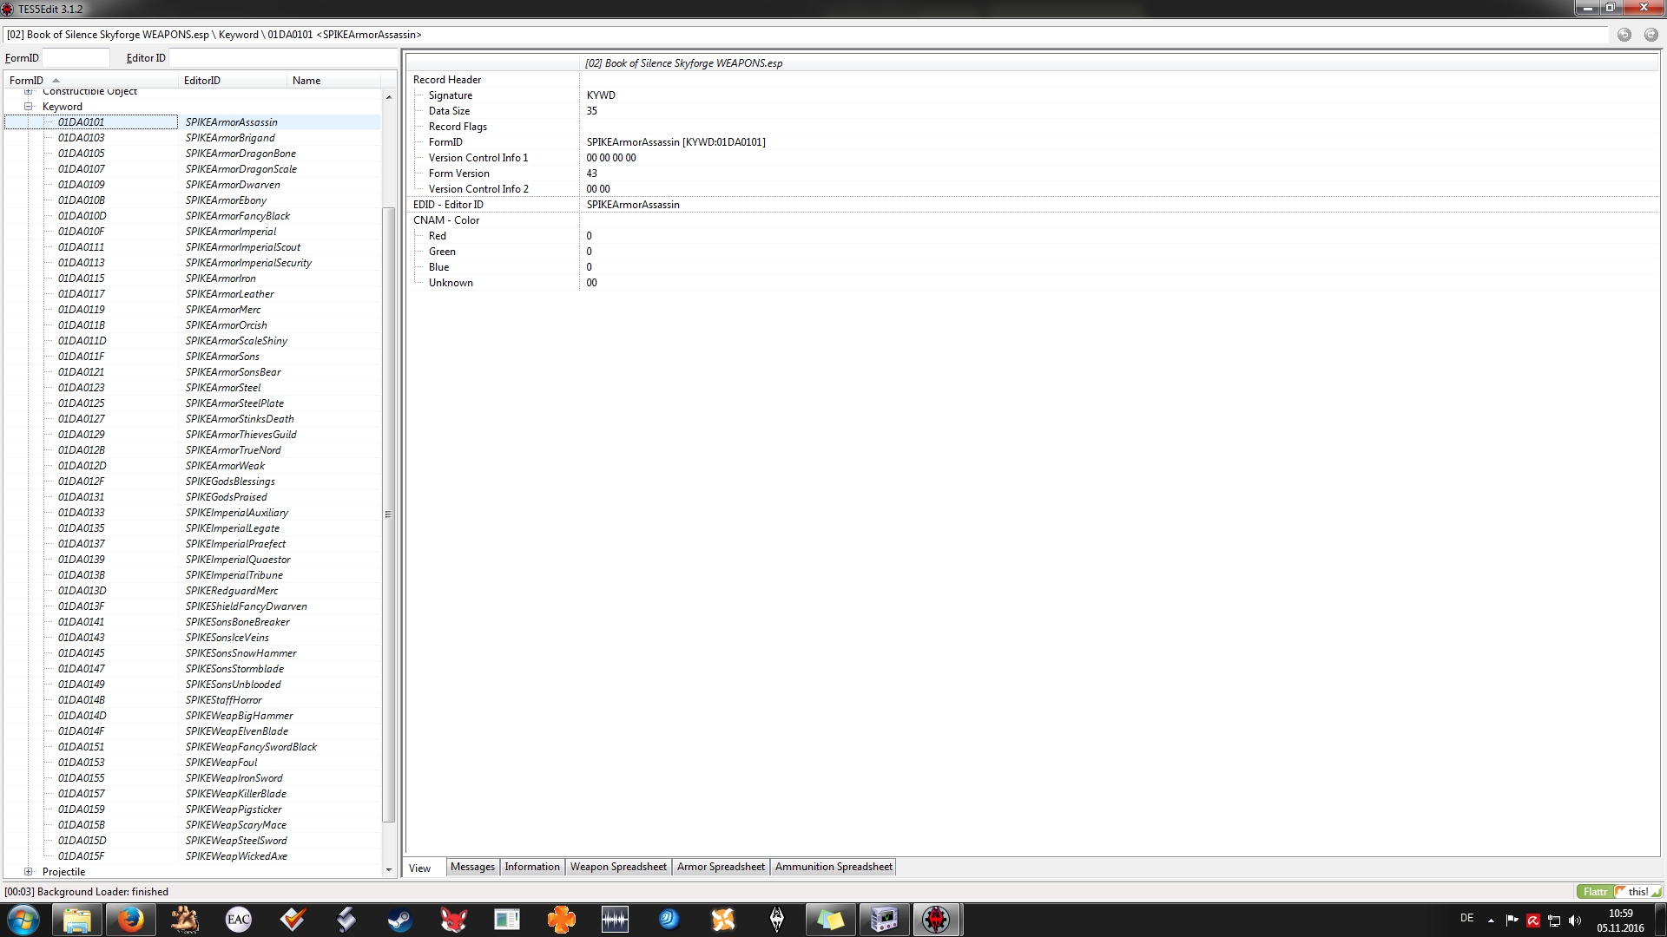Click the forward navigation arrow button
Image resolution: width=1667 pixels, height=937 pixels.
[x=1651, y=35]
